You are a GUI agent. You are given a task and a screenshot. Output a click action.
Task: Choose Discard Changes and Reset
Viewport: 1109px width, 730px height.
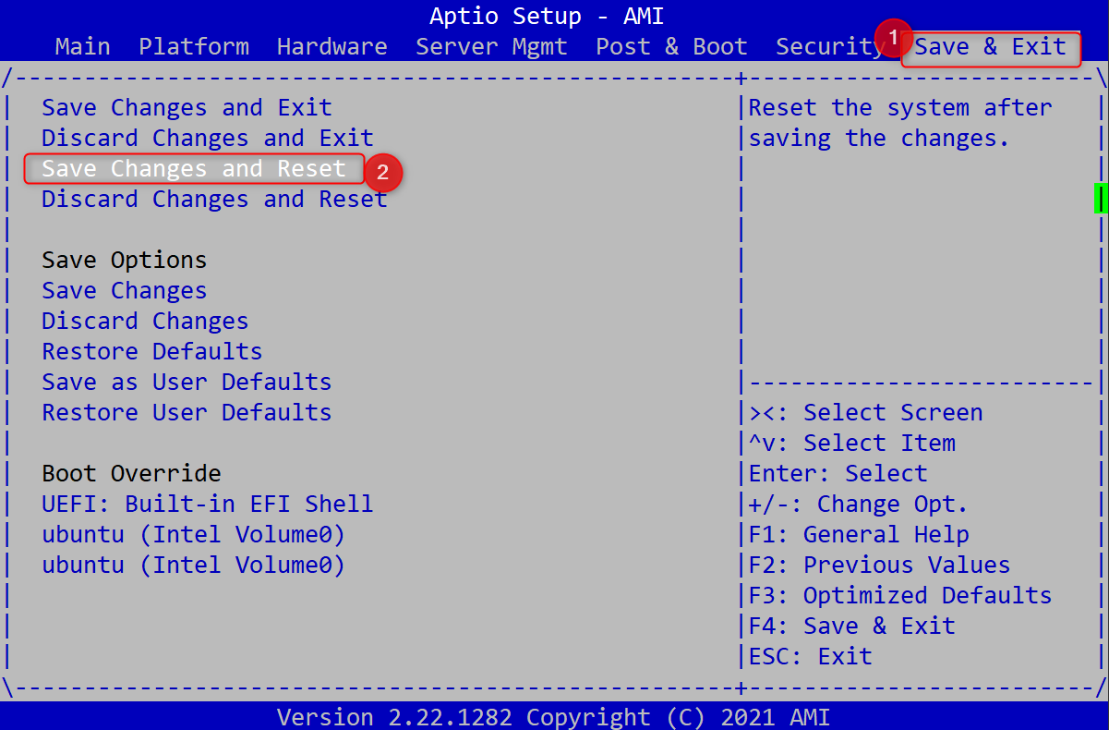coord(214,200)
